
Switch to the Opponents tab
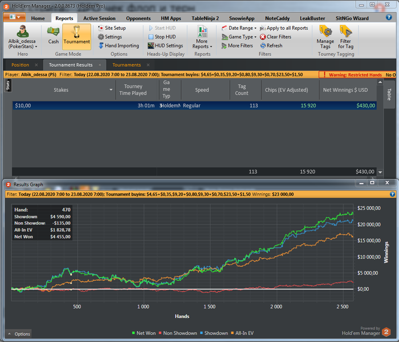138,18
